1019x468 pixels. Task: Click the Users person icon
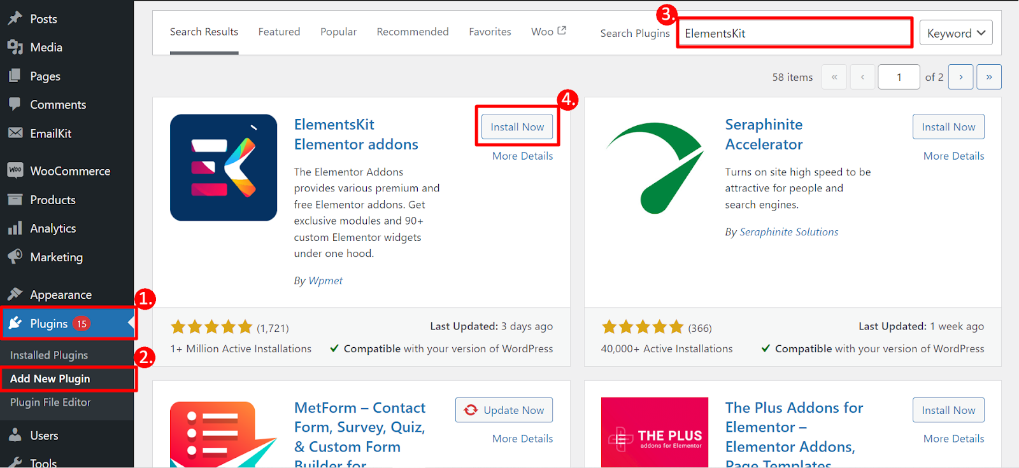(15, 435)
